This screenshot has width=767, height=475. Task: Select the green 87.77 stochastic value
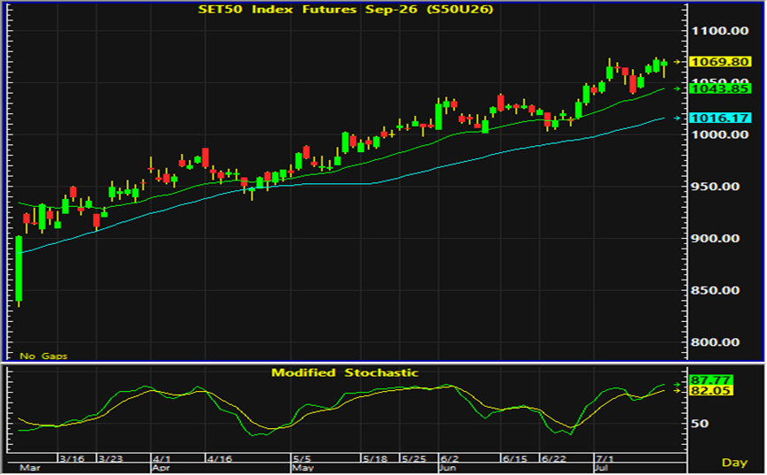click(710, 380)
